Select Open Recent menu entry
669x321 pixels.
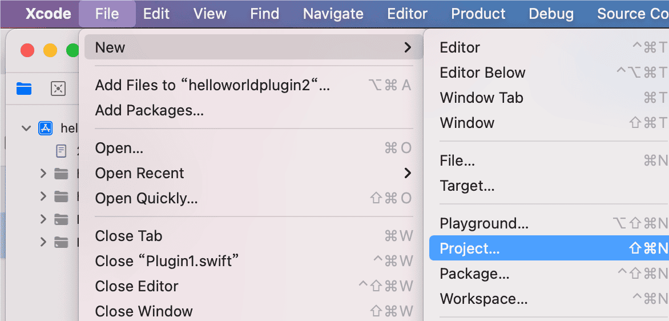pyautogui.click(x=253, y=173)
